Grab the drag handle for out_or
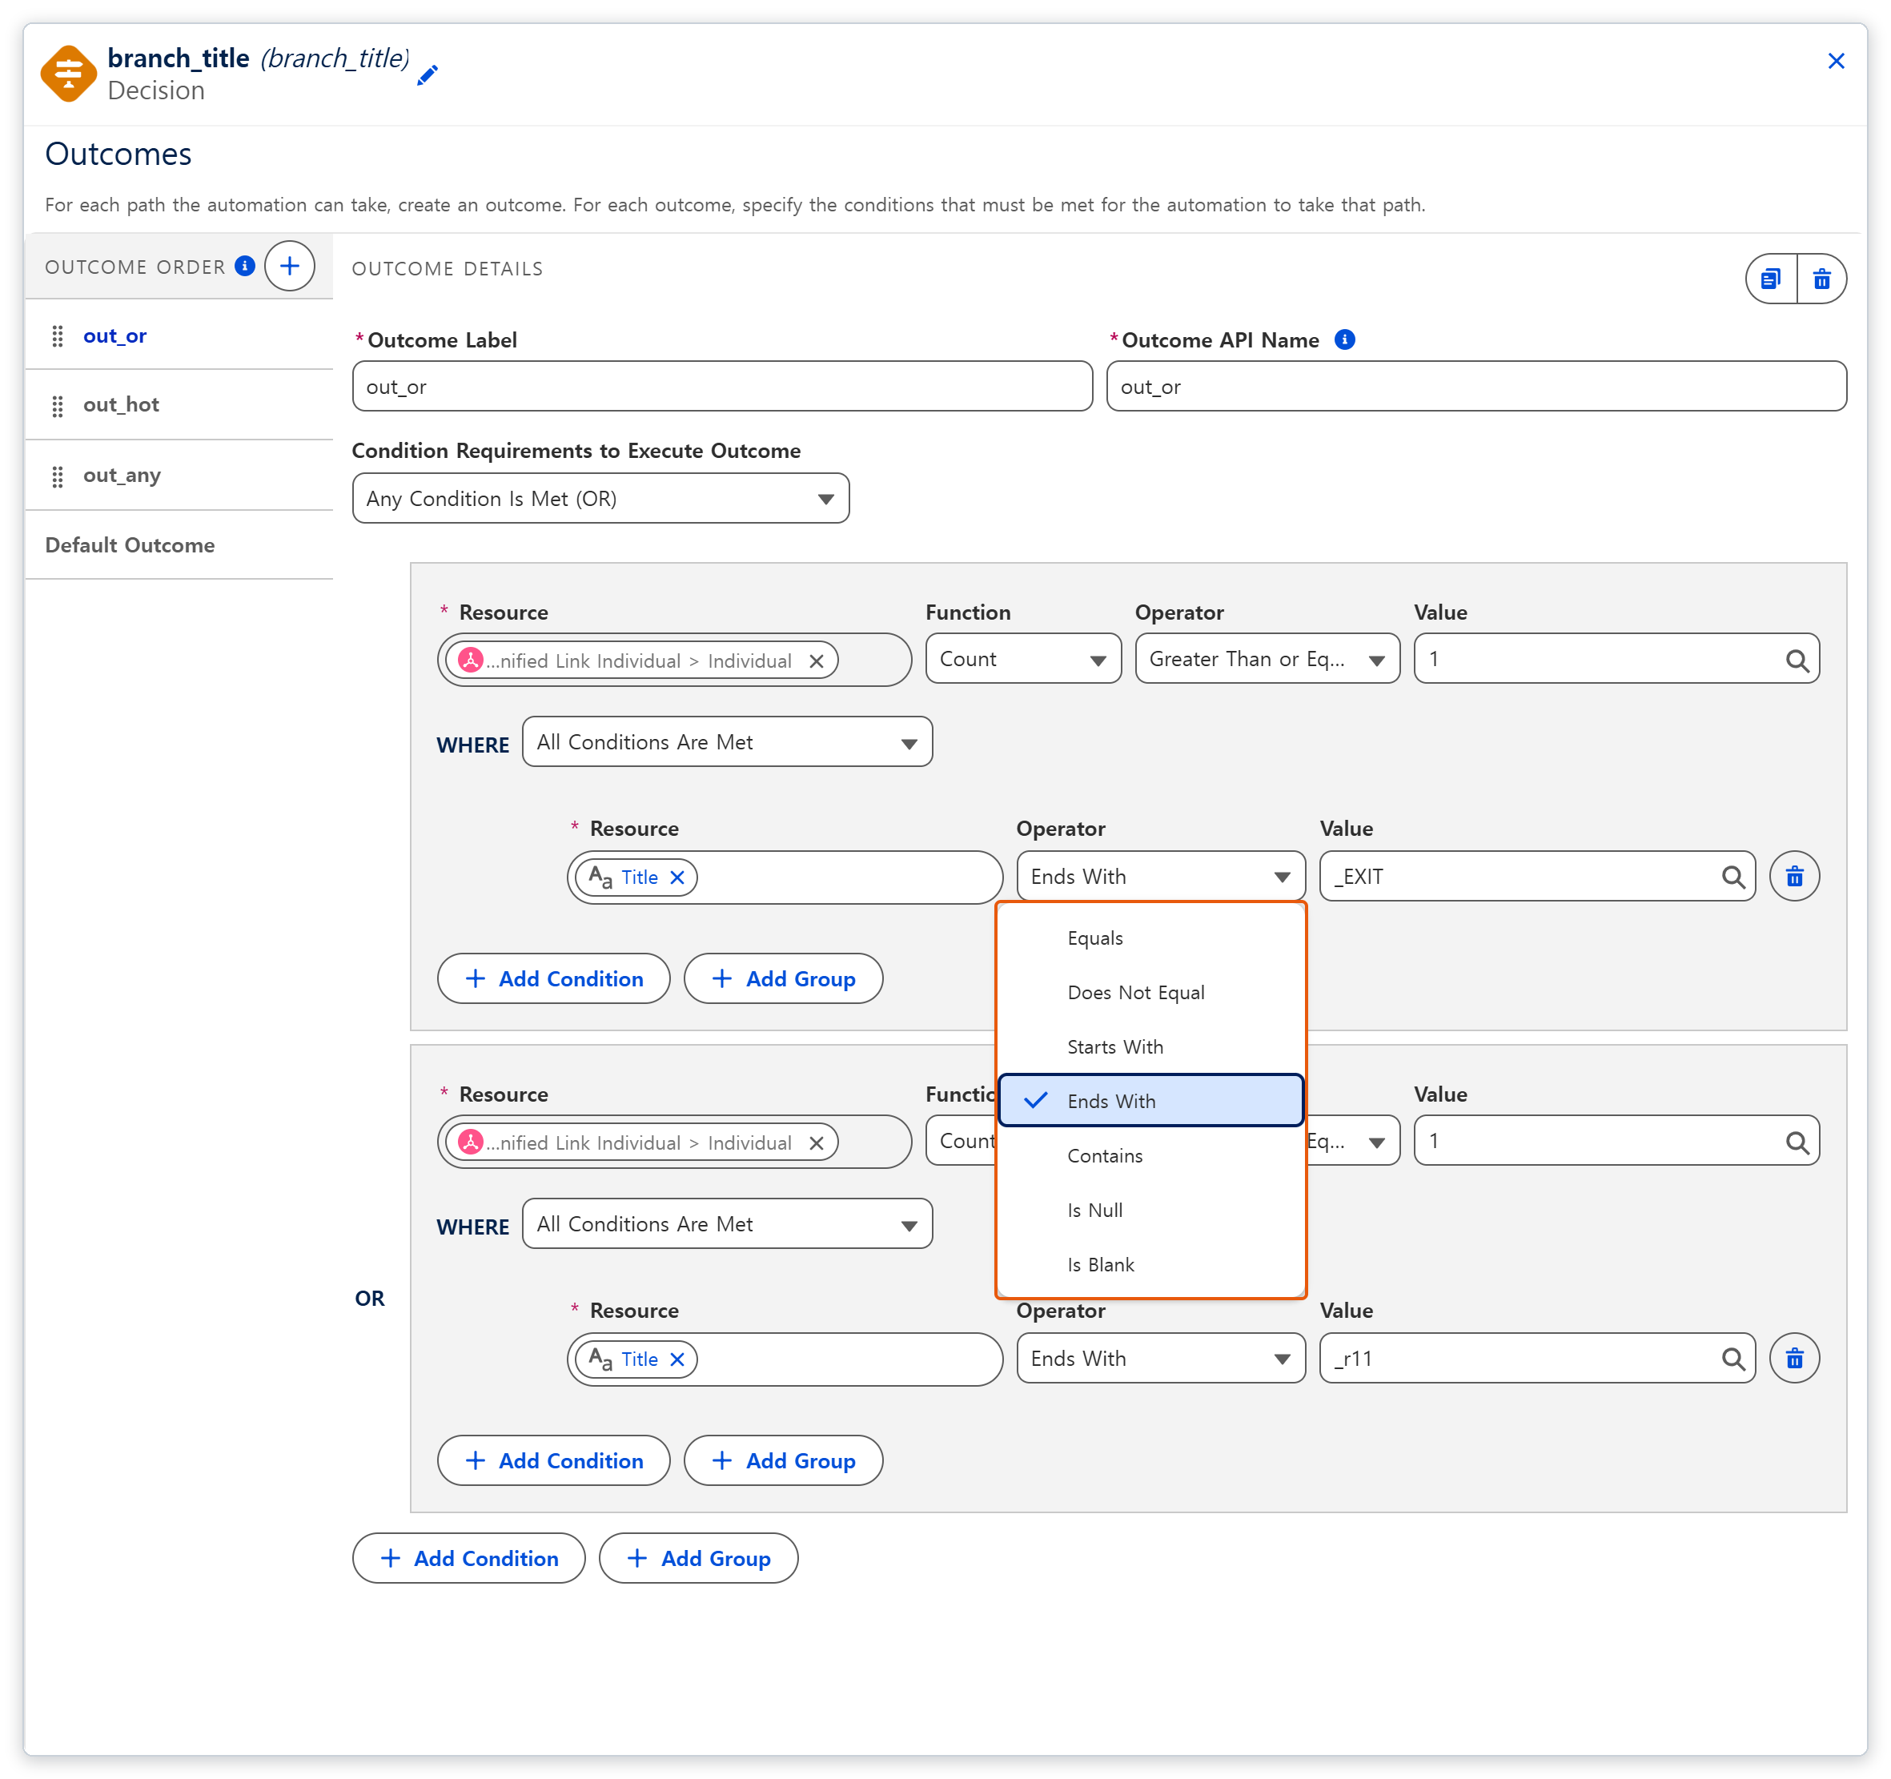The width and height of the screenshot is (1891, 1779). [x=58, y=335]
